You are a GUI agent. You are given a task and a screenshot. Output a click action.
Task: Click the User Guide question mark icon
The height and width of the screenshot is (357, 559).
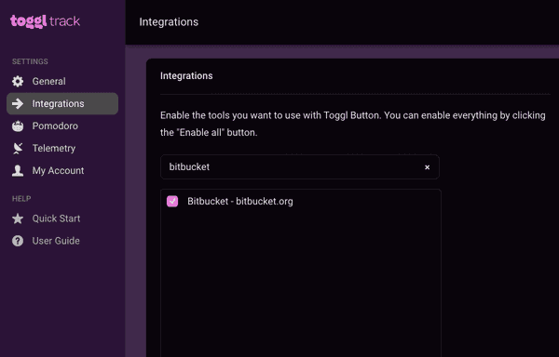[18, 241]
